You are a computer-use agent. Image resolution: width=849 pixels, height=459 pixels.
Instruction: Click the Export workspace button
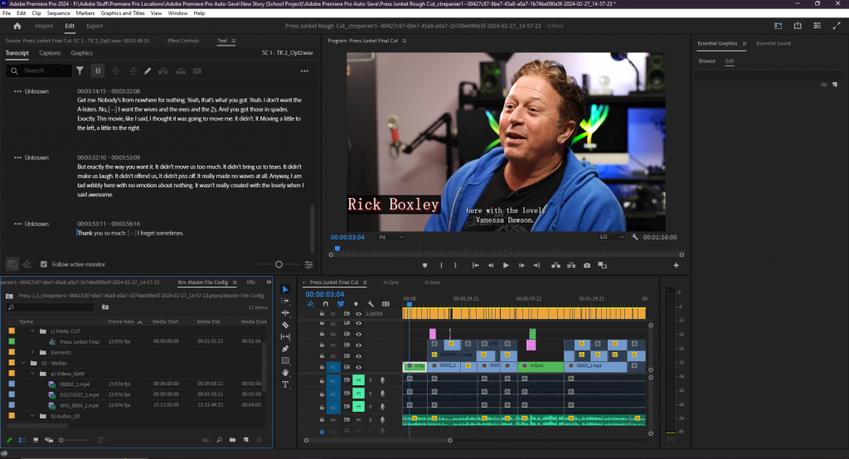[x=95, y=26]
